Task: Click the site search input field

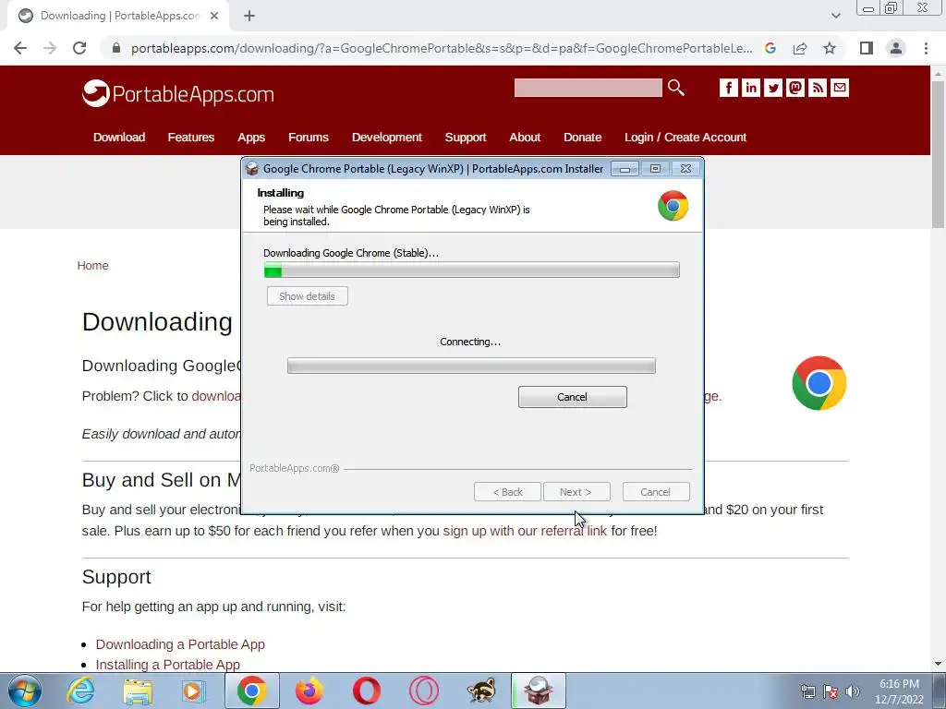Action: click(588, 88)
